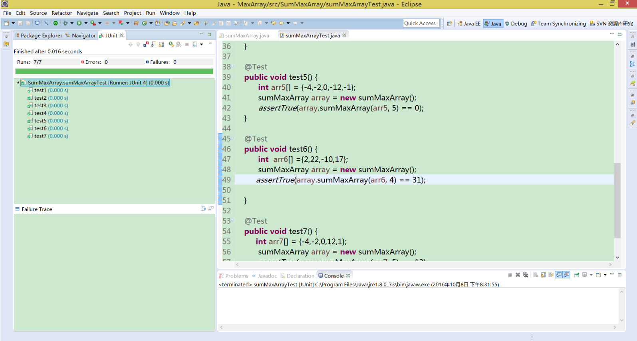
Task: Open the Javadoc tab
Action: (264, 276)
